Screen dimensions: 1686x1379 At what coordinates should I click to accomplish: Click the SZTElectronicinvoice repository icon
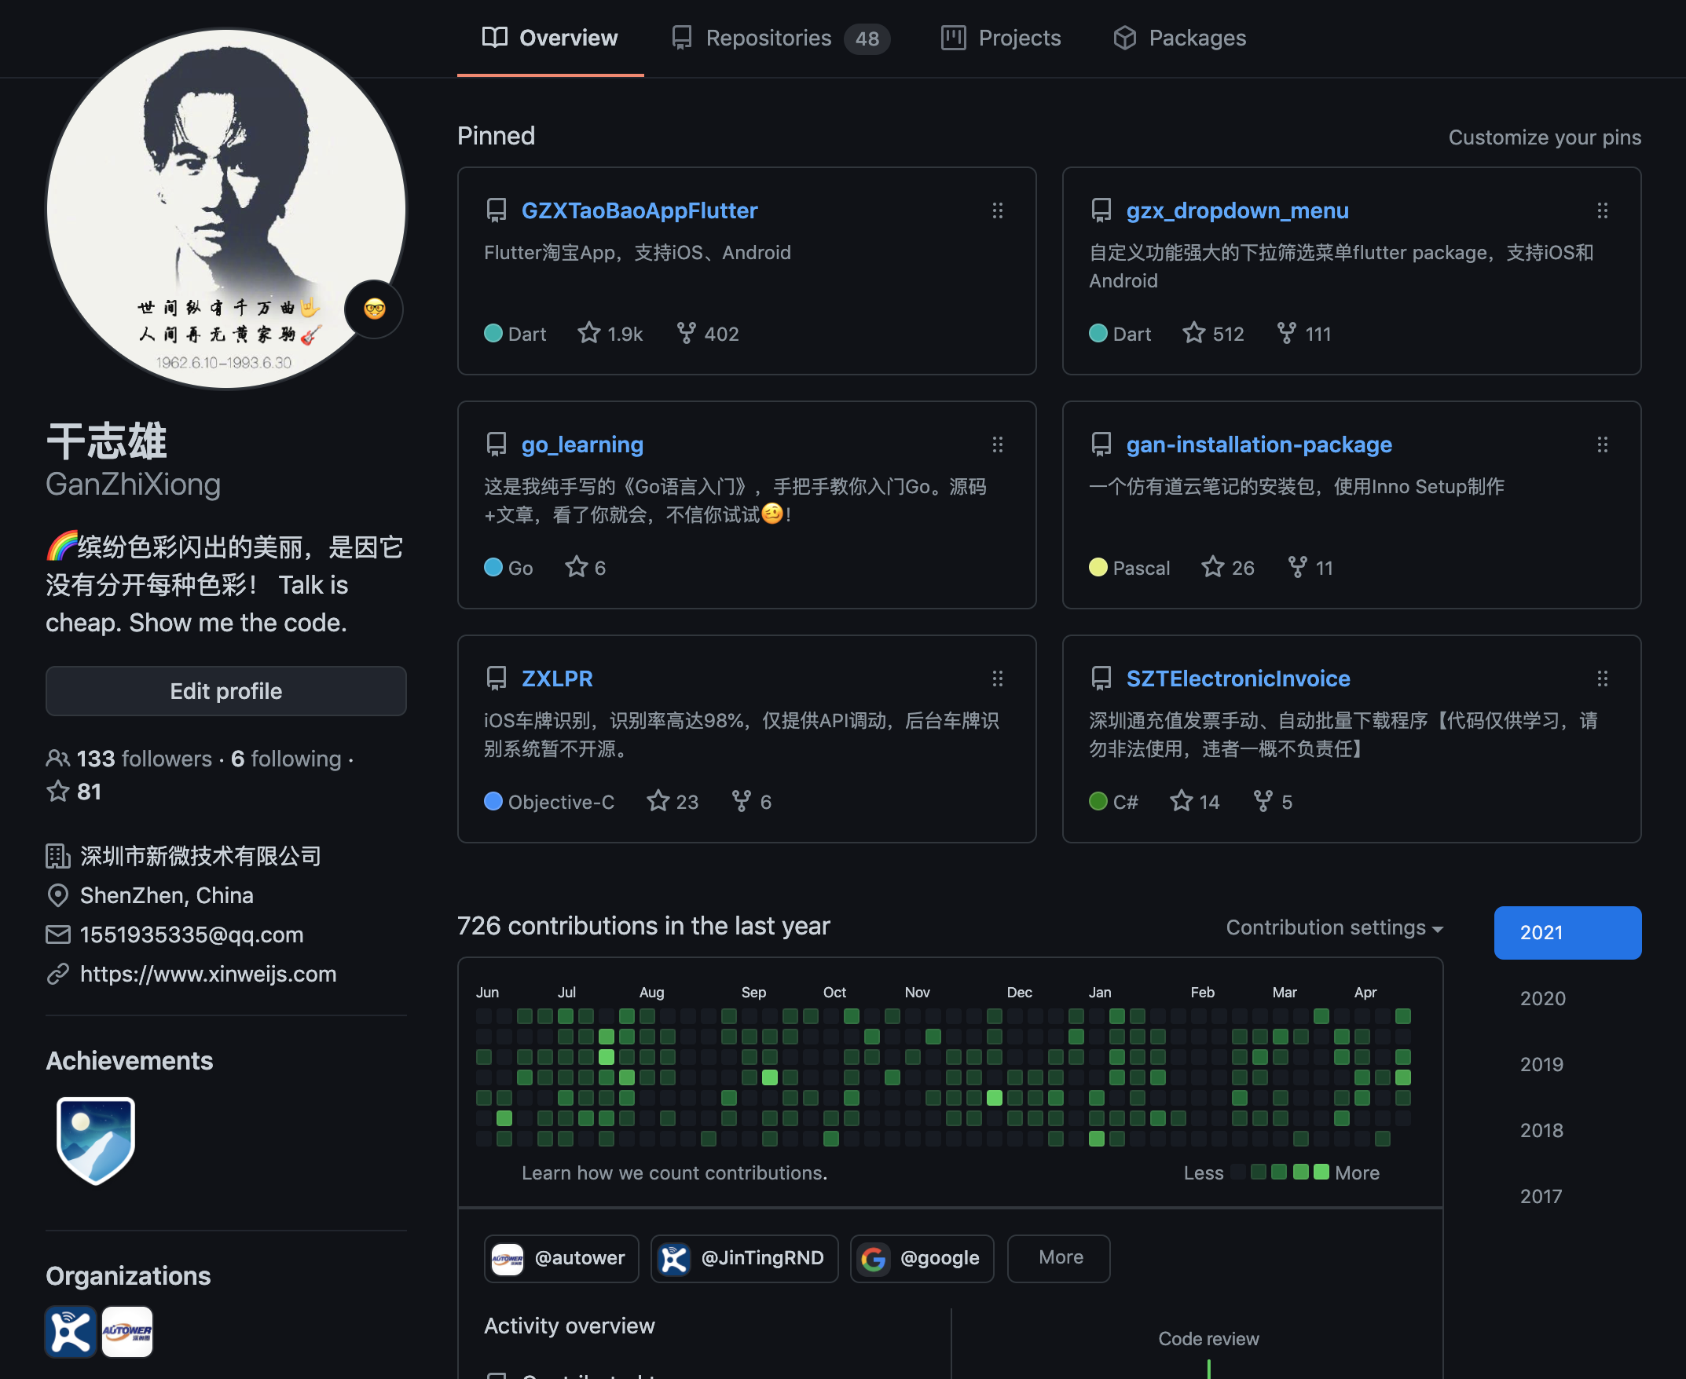[x=1102, y=678]
